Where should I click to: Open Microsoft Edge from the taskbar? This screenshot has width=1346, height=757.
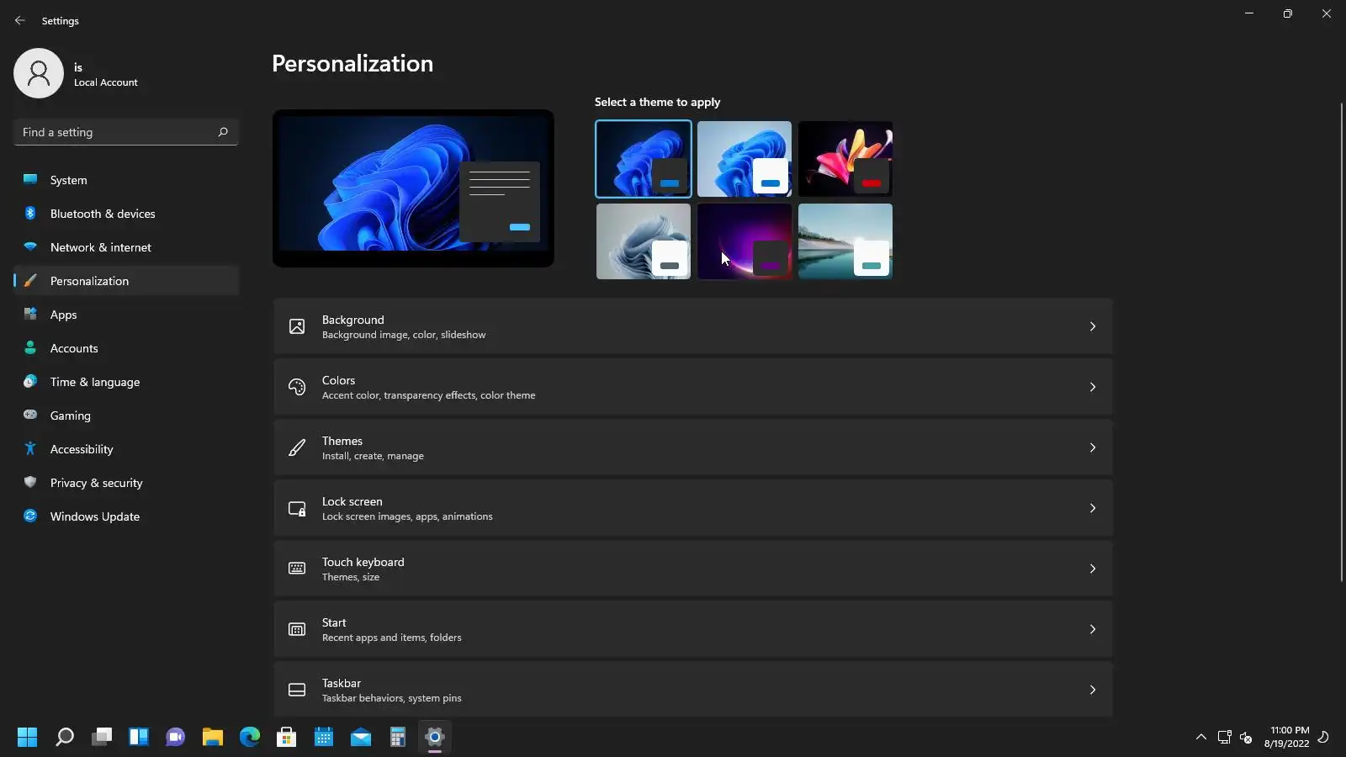click(x=250, y=737)
